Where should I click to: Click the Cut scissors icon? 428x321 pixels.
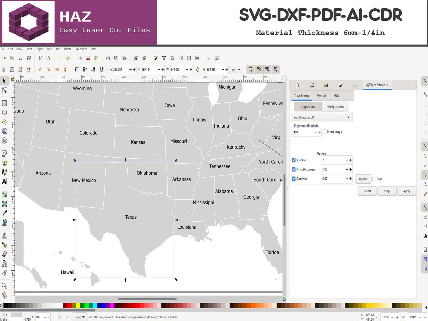tap(88, 58)
